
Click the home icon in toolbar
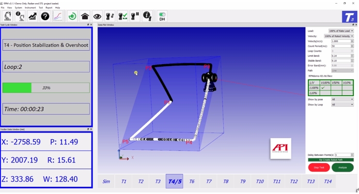85,16
